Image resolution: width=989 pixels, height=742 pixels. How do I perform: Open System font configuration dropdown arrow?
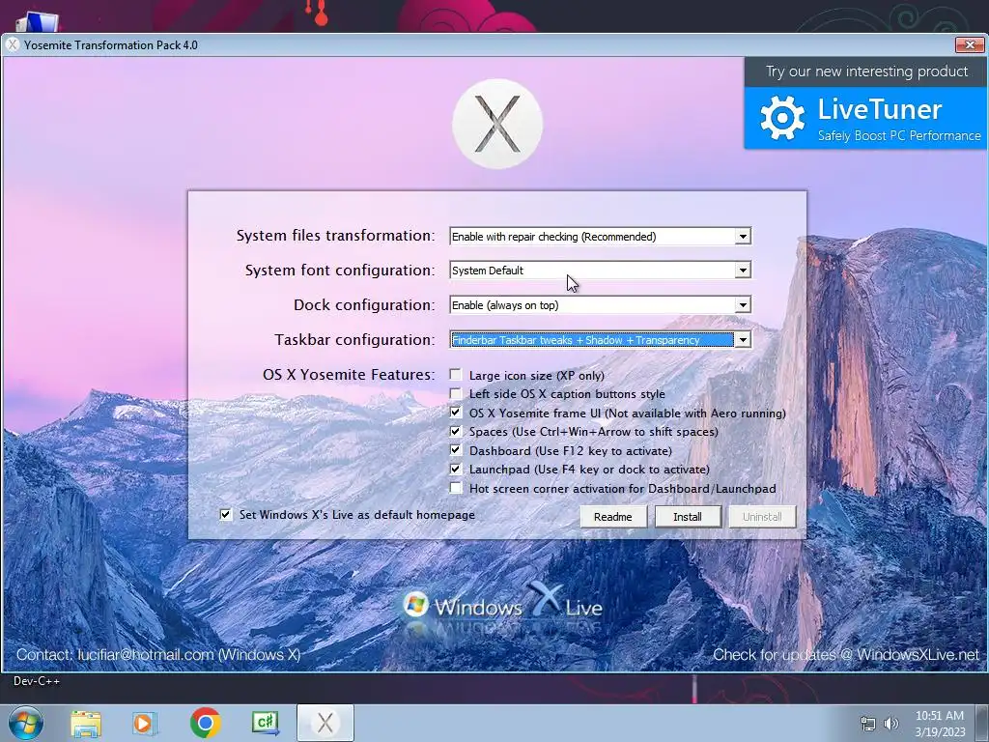pyautogui.click(x=743, y=271)
